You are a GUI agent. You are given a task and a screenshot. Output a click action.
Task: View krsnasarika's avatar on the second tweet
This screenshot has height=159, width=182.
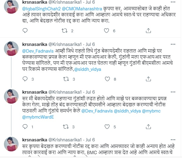[11, 49]
